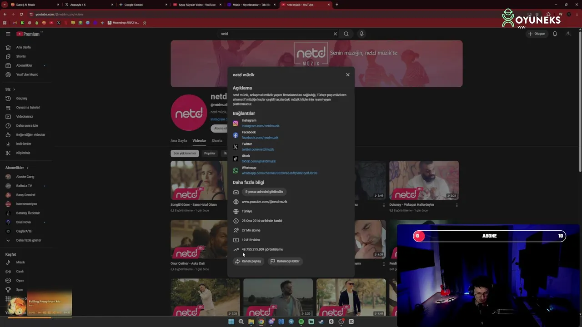Image resolution: width=582 pixels, height=327 pixels.
Task: Open twitter.com/netdmuzik link
Action: click(258, 149)
